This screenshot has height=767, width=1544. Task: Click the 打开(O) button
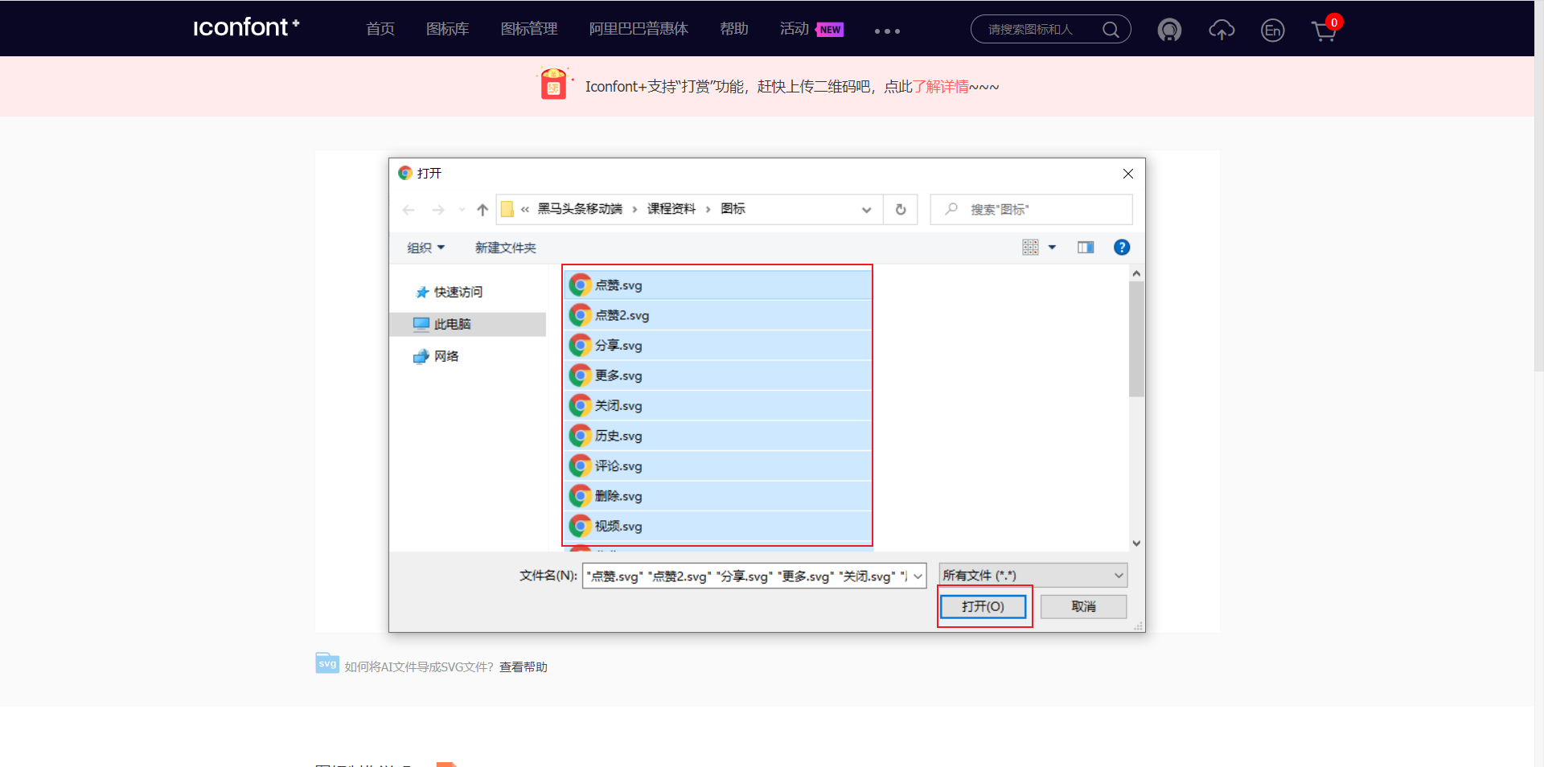point(983,606)
